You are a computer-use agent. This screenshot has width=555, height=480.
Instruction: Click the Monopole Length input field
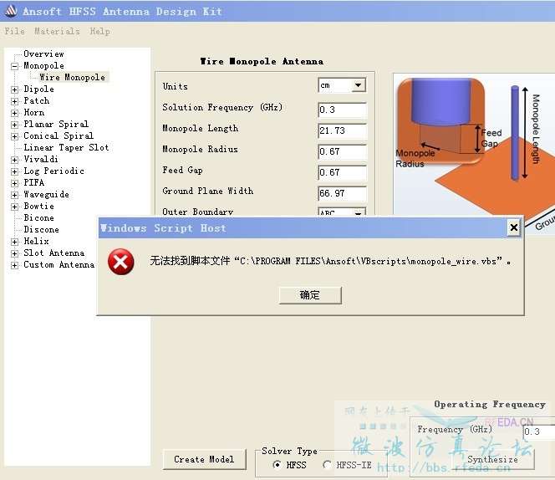342,130
